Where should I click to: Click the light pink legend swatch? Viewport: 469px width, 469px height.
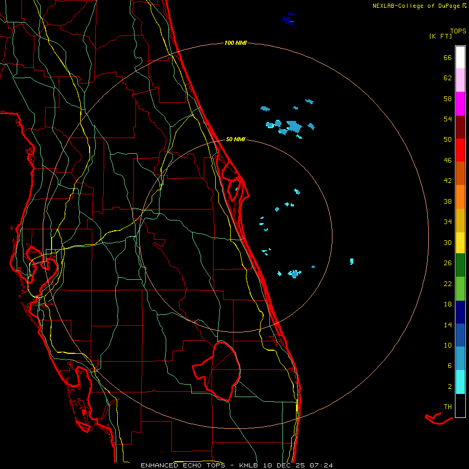tap(460, 80)
